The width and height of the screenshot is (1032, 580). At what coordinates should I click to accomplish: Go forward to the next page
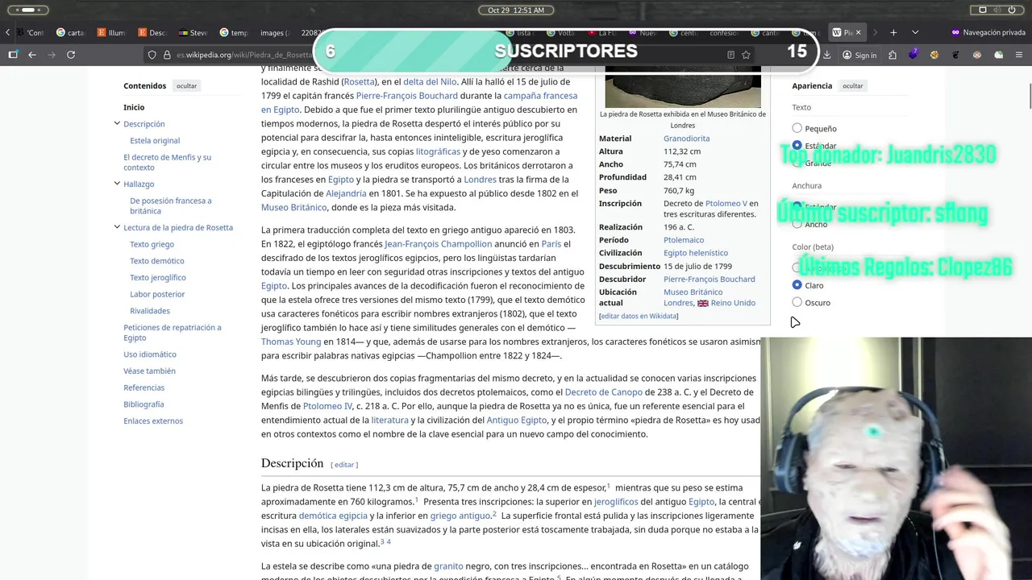point(52,55)
